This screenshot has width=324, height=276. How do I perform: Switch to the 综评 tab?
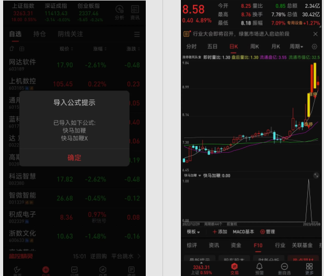tap(192, 246)
